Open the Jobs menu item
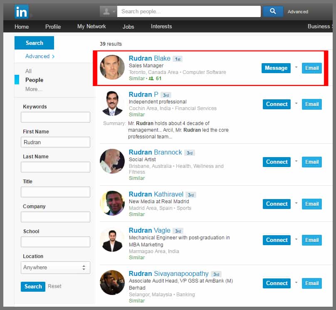The image size is (336, 310). [x=128, y=27]
